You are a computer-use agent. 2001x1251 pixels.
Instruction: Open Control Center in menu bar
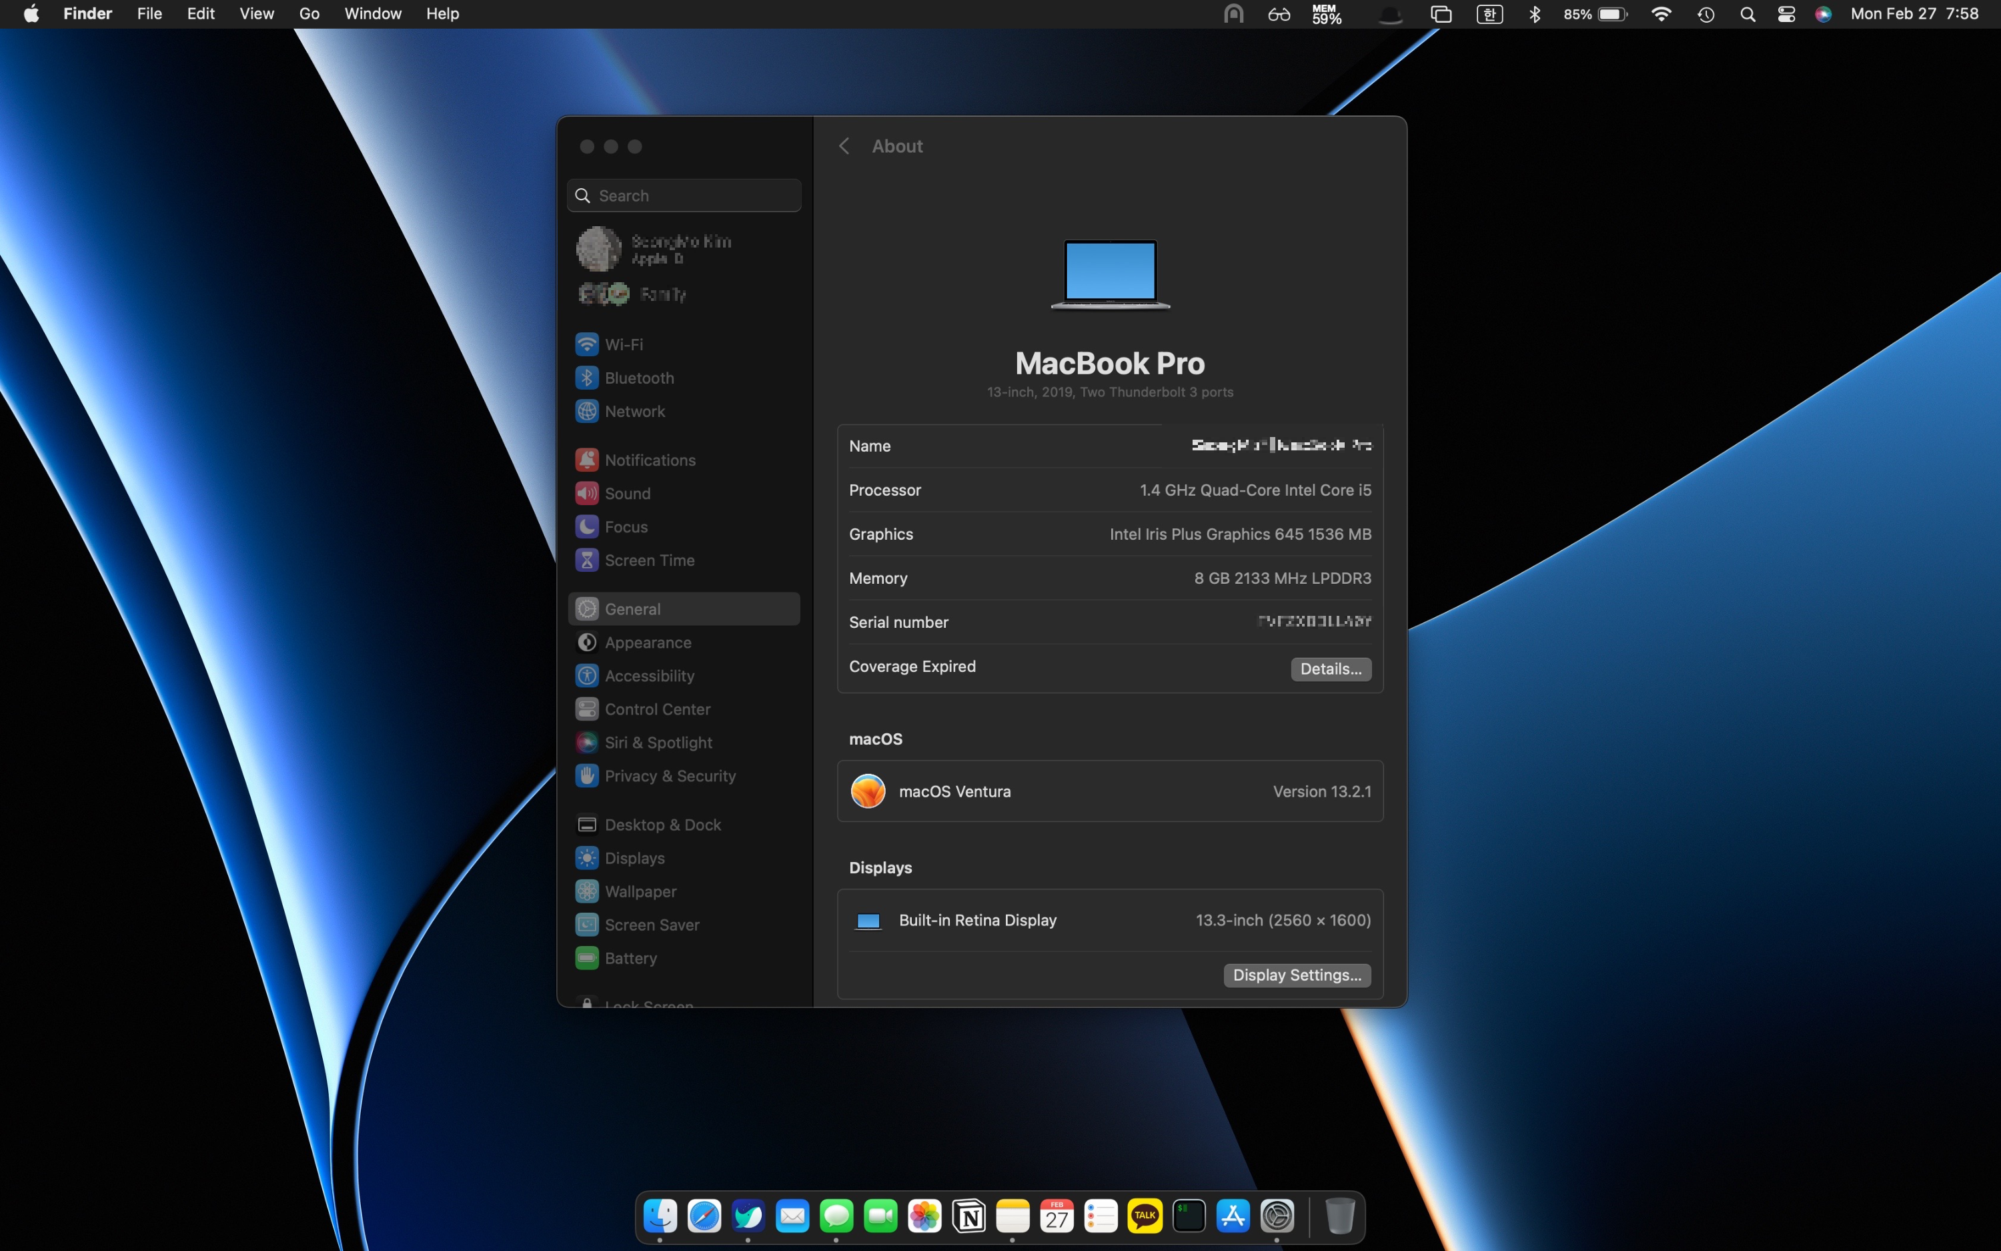tap(1786, 14)
